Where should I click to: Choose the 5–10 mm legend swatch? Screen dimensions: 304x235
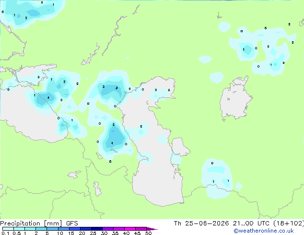point(52,229)
